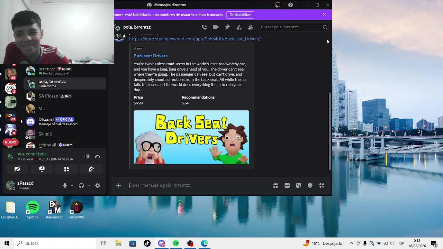Jump to NUEVO unread servers
Screen dimensions: 443x249
[10, 142]
